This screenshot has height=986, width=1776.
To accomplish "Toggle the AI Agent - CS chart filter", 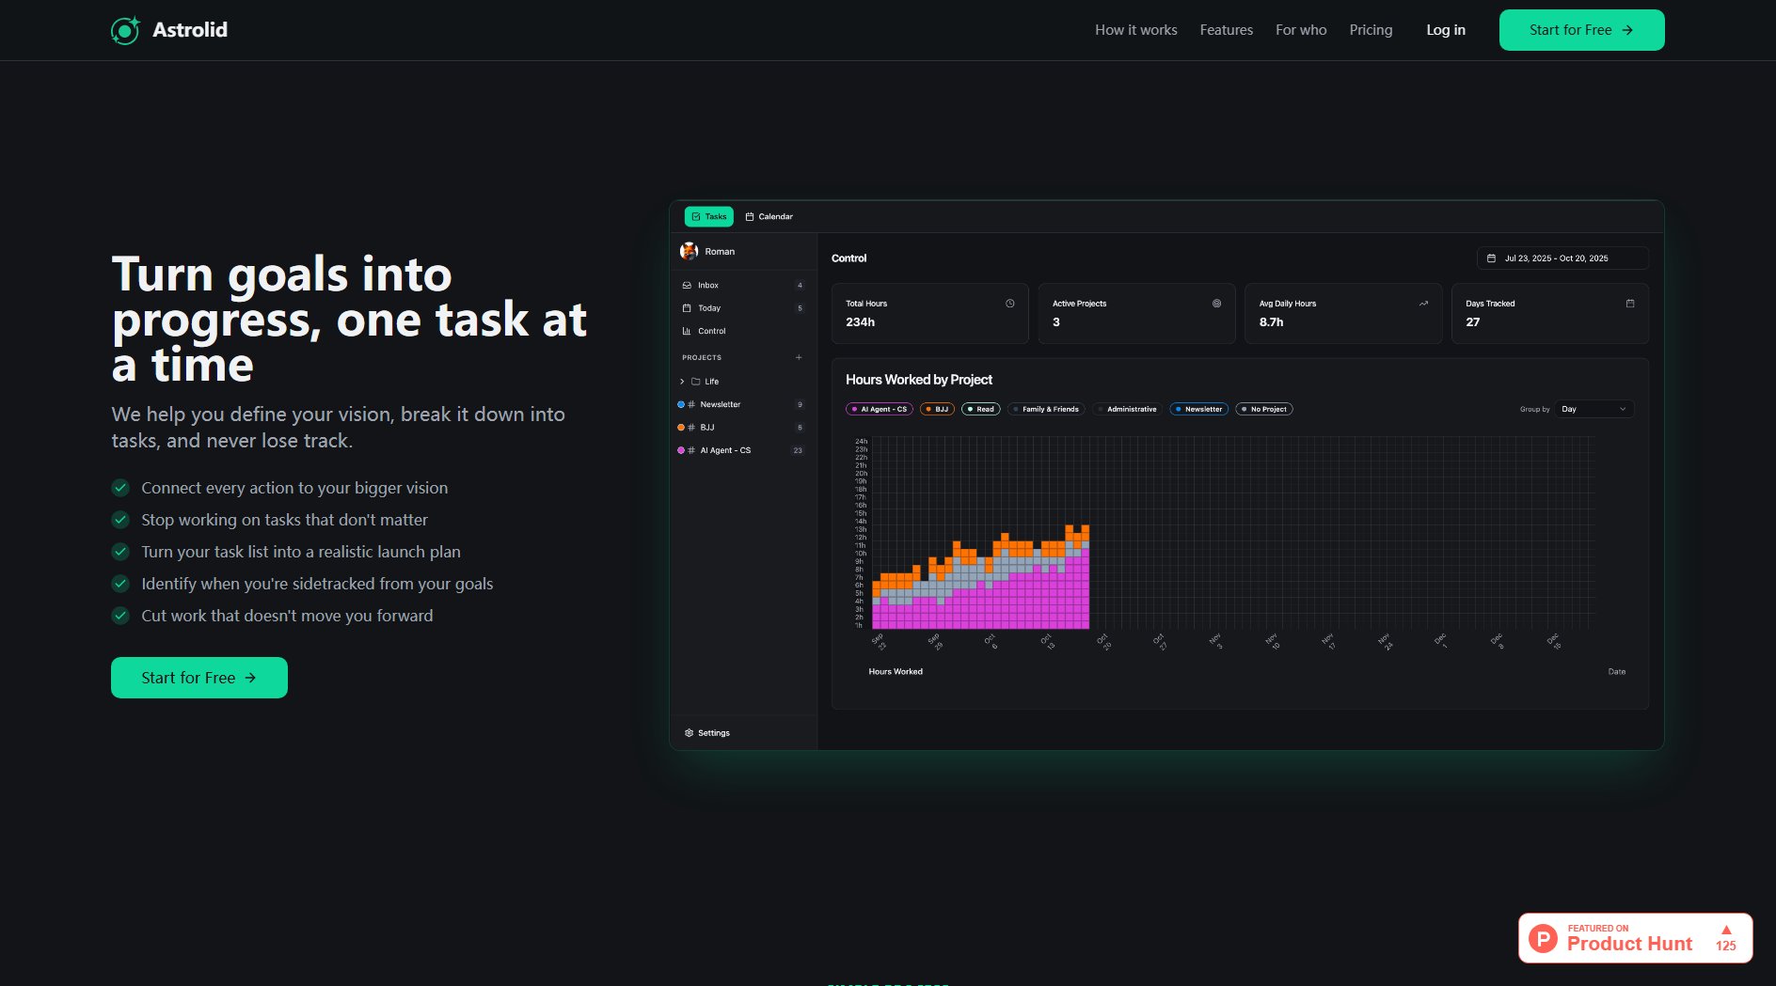I will 880,409.
